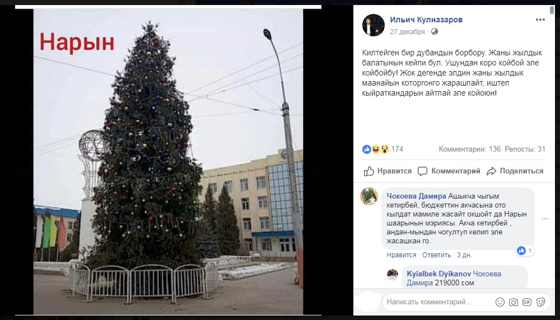This screenshot has height=320, width=560.
Task: Open three-dots options on Дамира's comment
Action: tap(545, 219)
